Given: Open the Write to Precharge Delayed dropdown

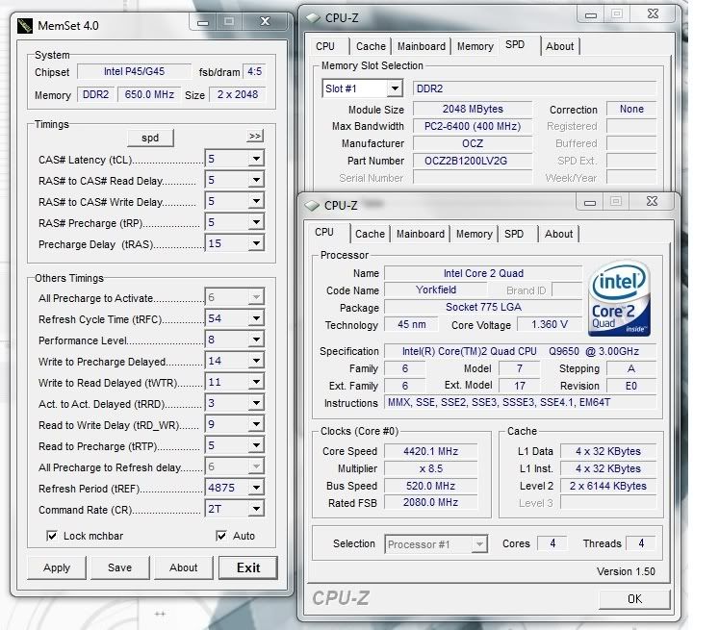Looking at the screenshot, I should coord(256,361).
